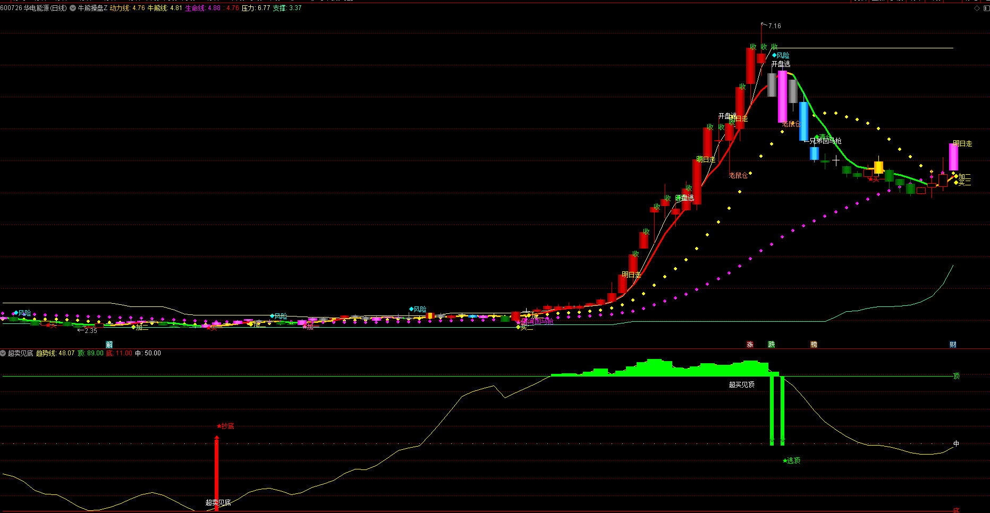
Task: Toggle the side panel icon at top right
Action: click(x=986, y=8)
